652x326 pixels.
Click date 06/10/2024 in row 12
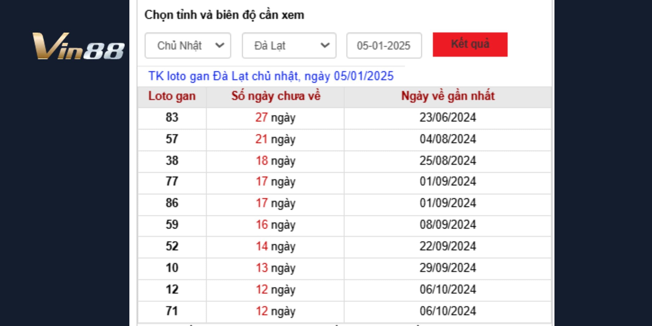[x=448, y=290]
